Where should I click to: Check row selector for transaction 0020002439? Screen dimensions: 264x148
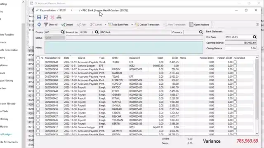tap(38, 88)
